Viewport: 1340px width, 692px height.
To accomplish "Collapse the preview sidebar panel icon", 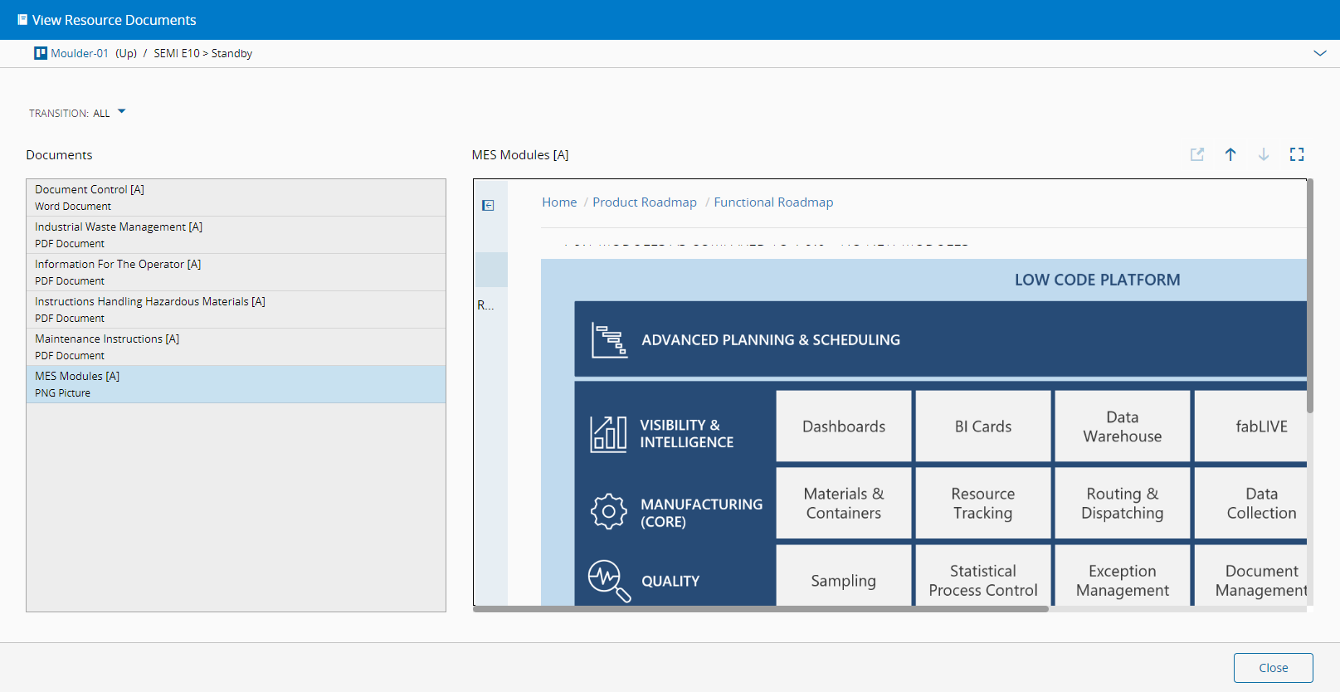I will (488, 206).
